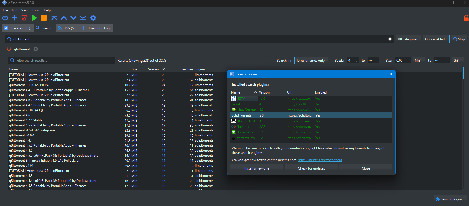469x206 pixels.
Task: Click the red remove torrent icon
Action: click(x=24, y=18)
